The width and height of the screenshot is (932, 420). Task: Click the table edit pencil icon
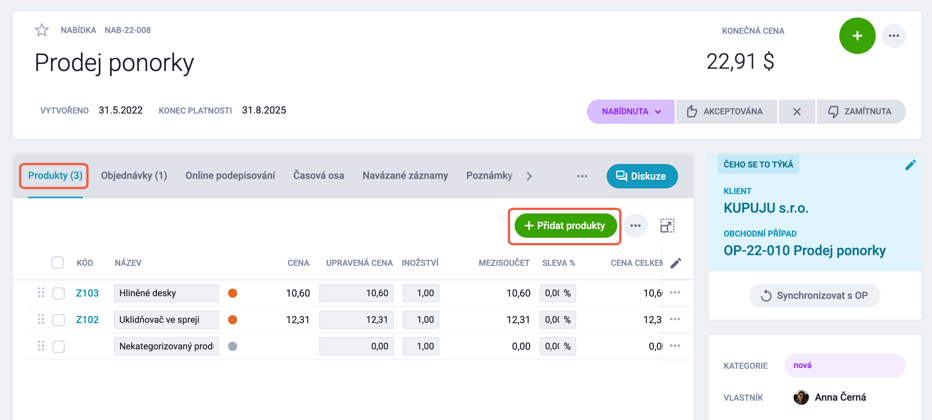pyautogui.click(x=675, y=263)
